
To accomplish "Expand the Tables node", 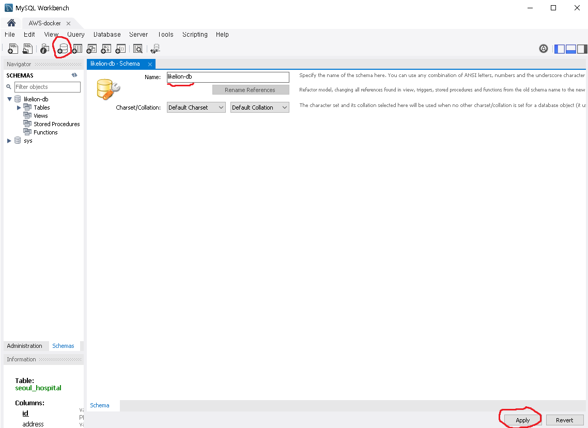I will [x=19, y=108].
